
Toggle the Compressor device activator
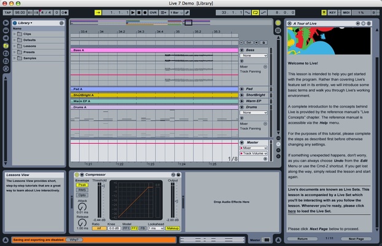click(77, 175)
